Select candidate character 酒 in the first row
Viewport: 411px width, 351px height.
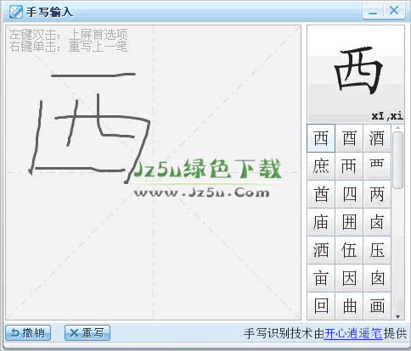click(377, 138)
